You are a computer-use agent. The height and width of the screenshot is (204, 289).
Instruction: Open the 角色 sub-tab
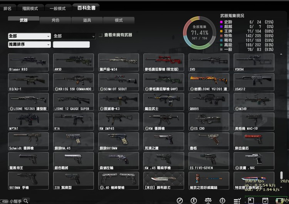click(x=55, y=20)
